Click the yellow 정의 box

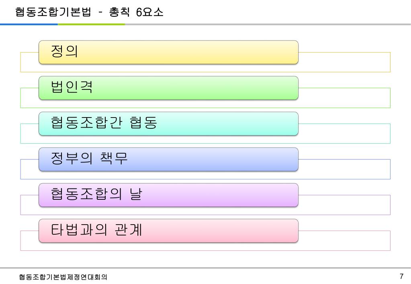(x=168, y=52)
